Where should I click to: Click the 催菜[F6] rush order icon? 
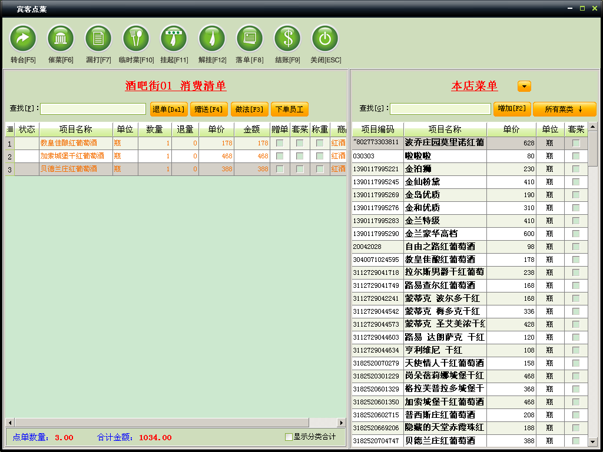pos(61,39)
